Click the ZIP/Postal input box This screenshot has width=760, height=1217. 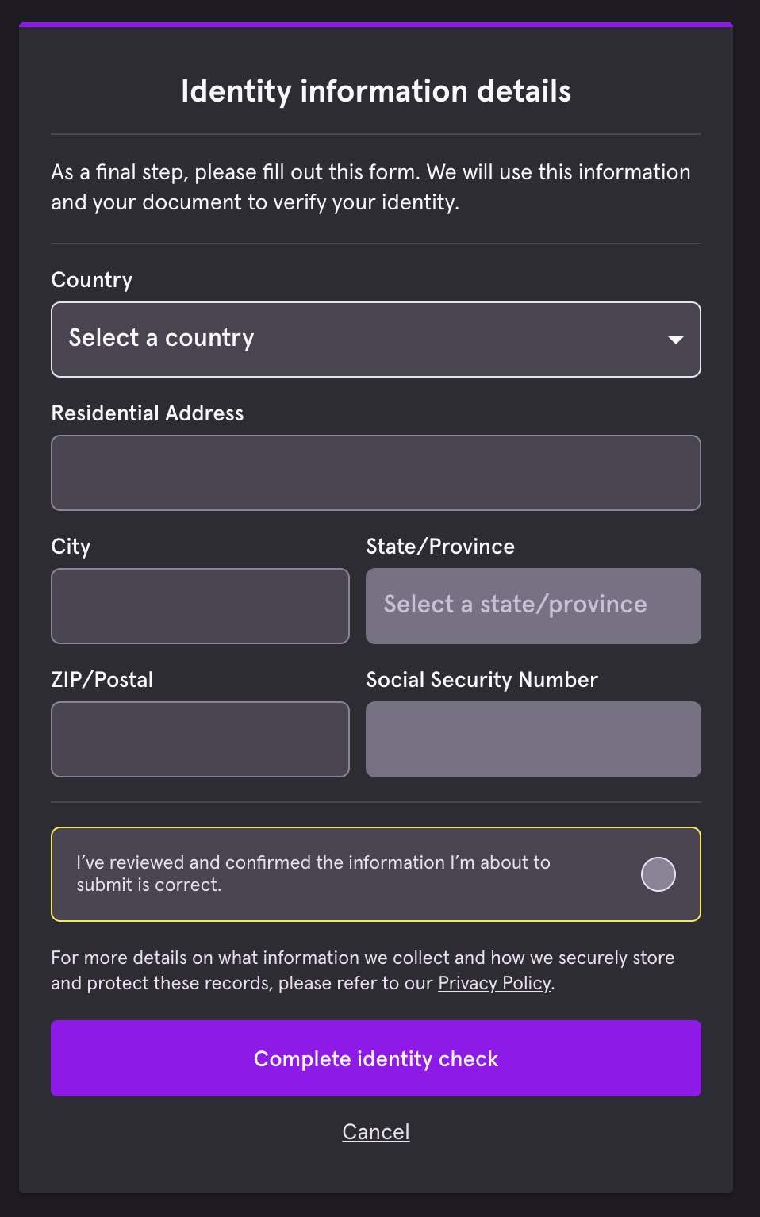click(x=200, y=739)
